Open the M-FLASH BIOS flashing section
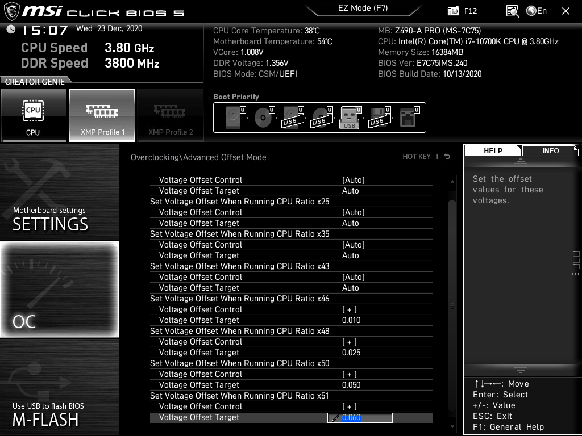 pos(59,387)
